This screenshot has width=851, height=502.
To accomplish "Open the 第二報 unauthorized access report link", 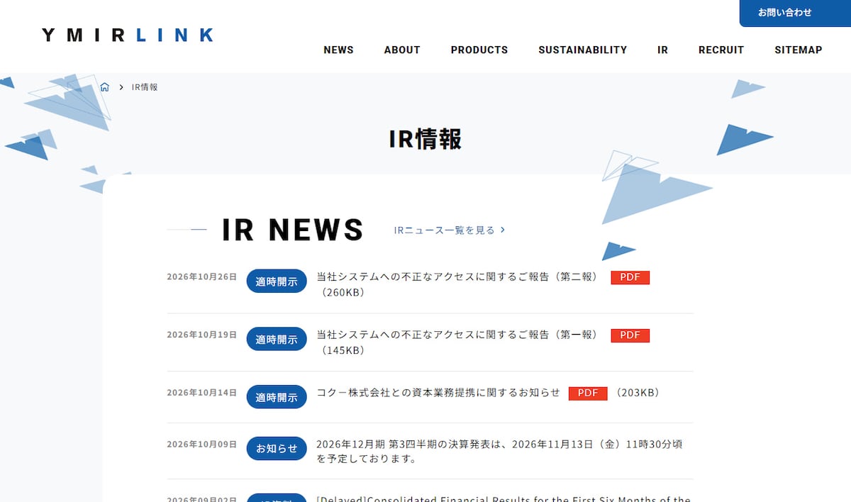I will click(457, 277).
